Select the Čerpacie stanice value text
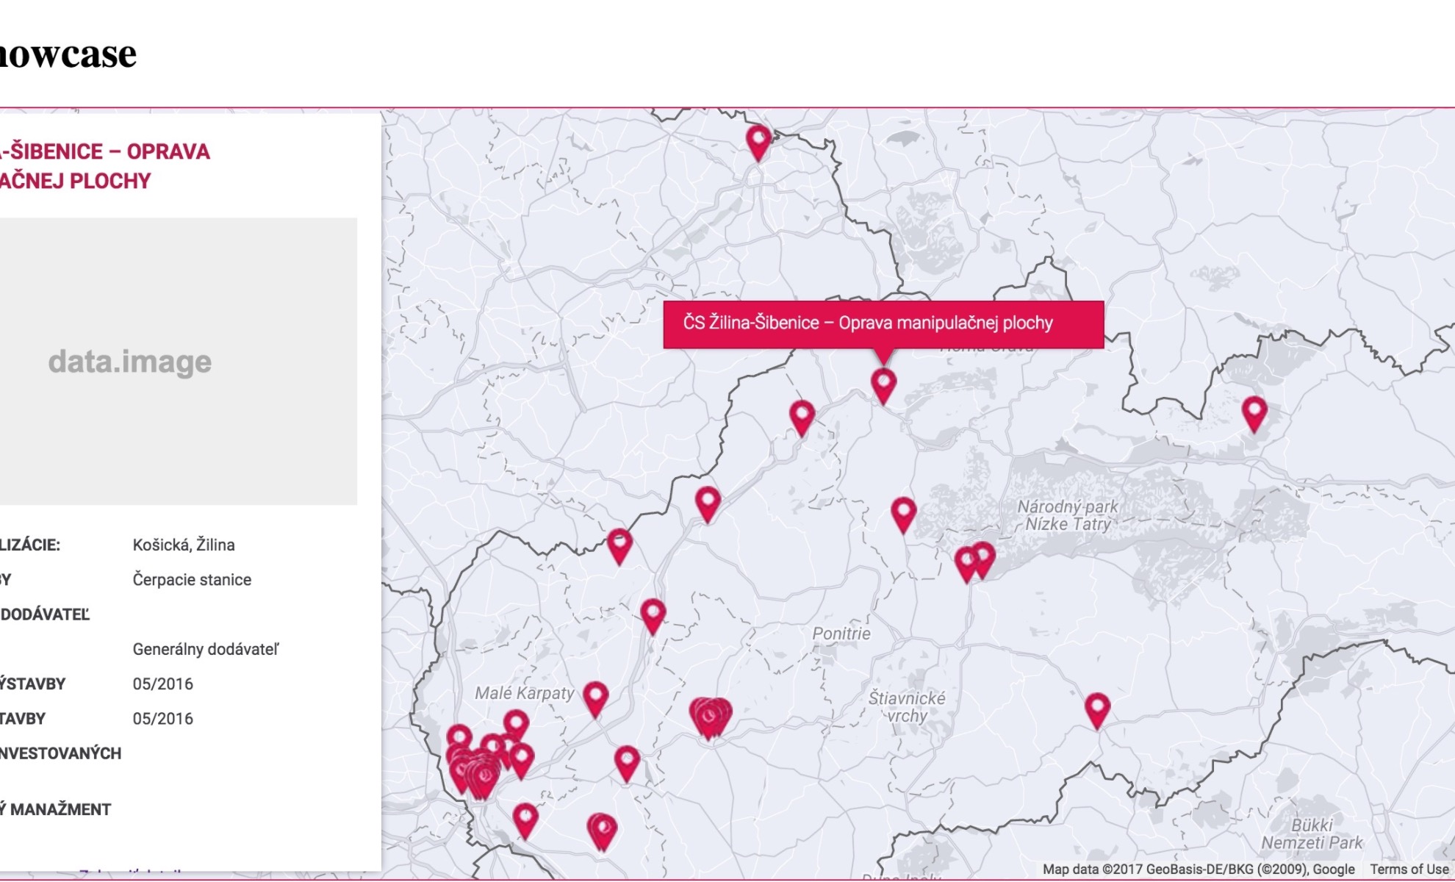The height and width of the screenshot is (882, 1455). coord(192,580)
